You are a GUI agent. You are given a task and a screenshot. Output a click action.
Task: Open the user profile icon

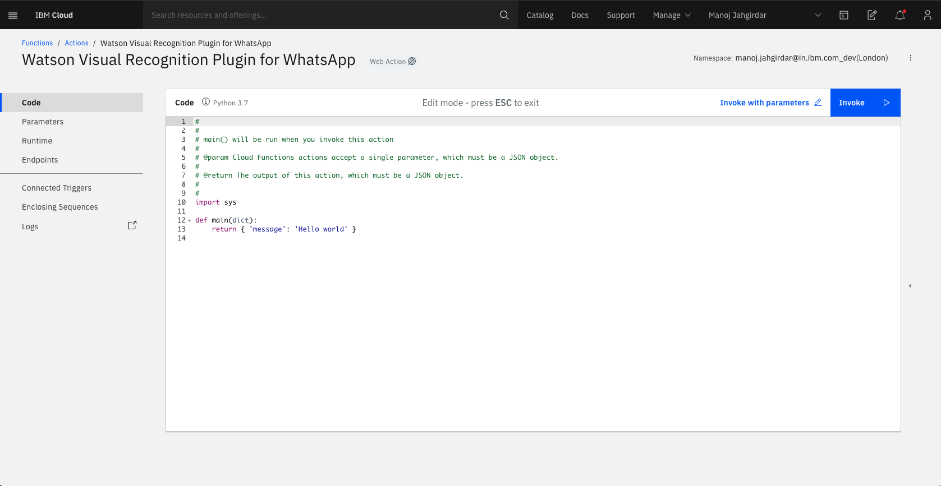(928, 15)
